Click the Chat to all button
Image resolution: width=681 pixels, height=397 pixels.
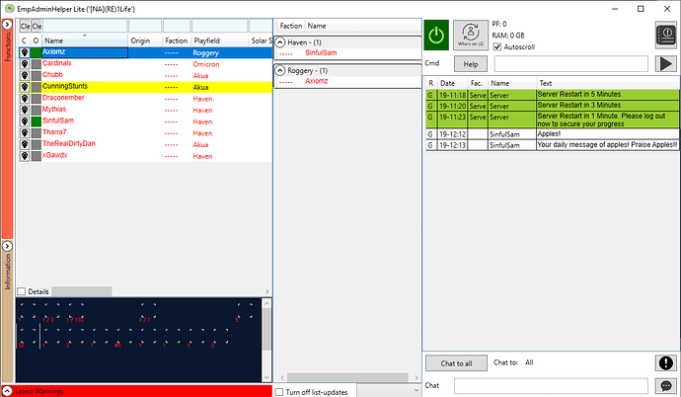pyautogui.click(x=456, y=363)
